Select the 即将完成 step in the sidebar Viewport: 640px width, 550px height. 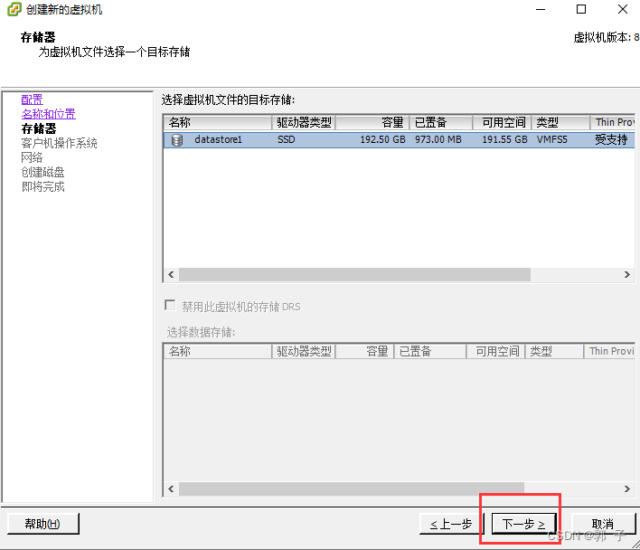point(42,187)
